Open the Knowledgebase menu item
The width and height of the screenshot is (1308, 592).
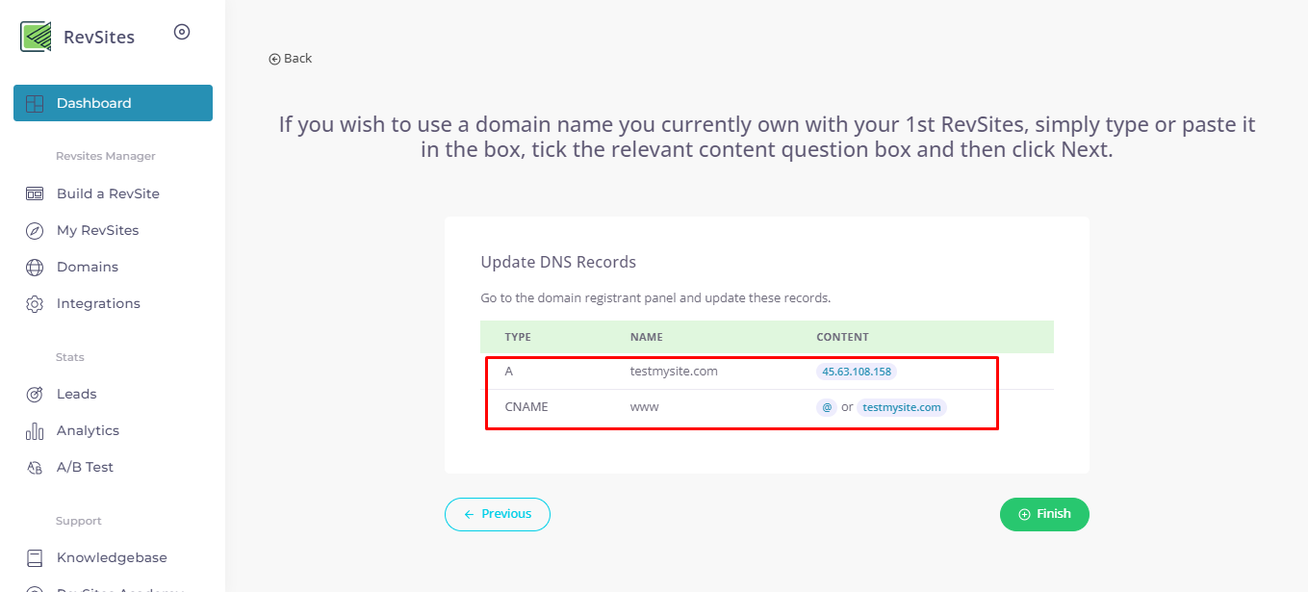[x=112, y=557]
